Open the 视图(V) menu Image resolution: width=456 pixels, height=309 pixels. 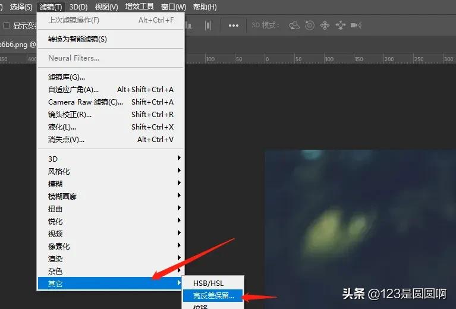tap(106, 7)
